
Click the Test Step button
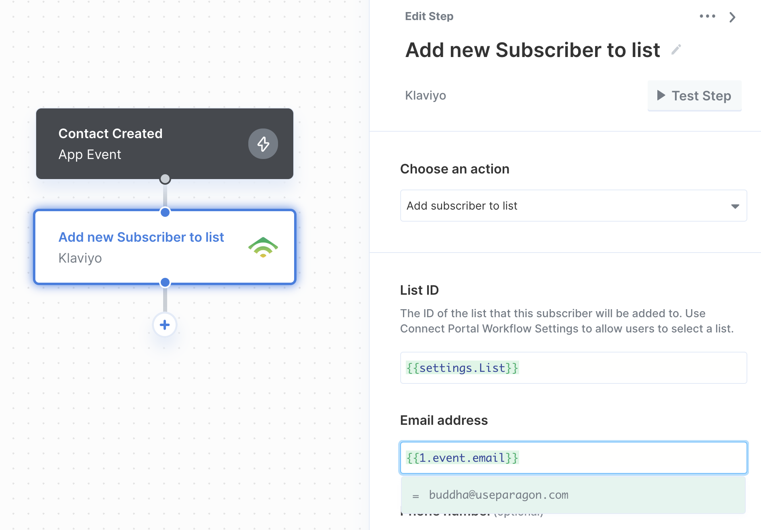[x=694, y=96]
